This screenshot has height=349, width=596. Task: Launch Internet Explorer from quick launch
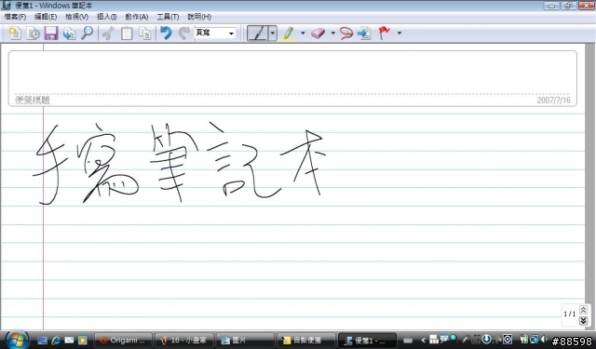56,341
